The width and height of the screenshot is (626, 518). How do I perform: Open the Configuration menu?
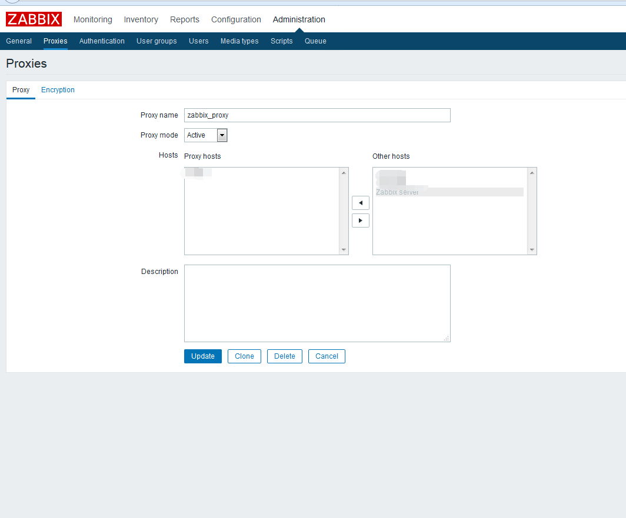236,19
